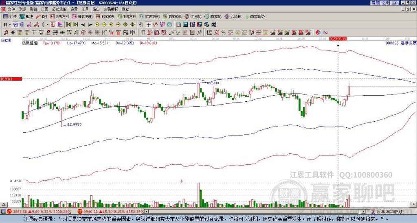The width and height of the screenshot is (417, 223).
Task: Select the circle with horizontal line tool
Action: [x=55, y=33]
